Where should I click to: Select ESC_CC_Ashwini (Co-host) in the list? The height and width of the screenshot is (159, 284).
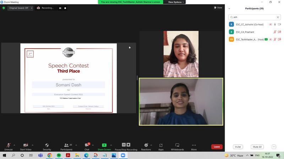click(255, 24)
